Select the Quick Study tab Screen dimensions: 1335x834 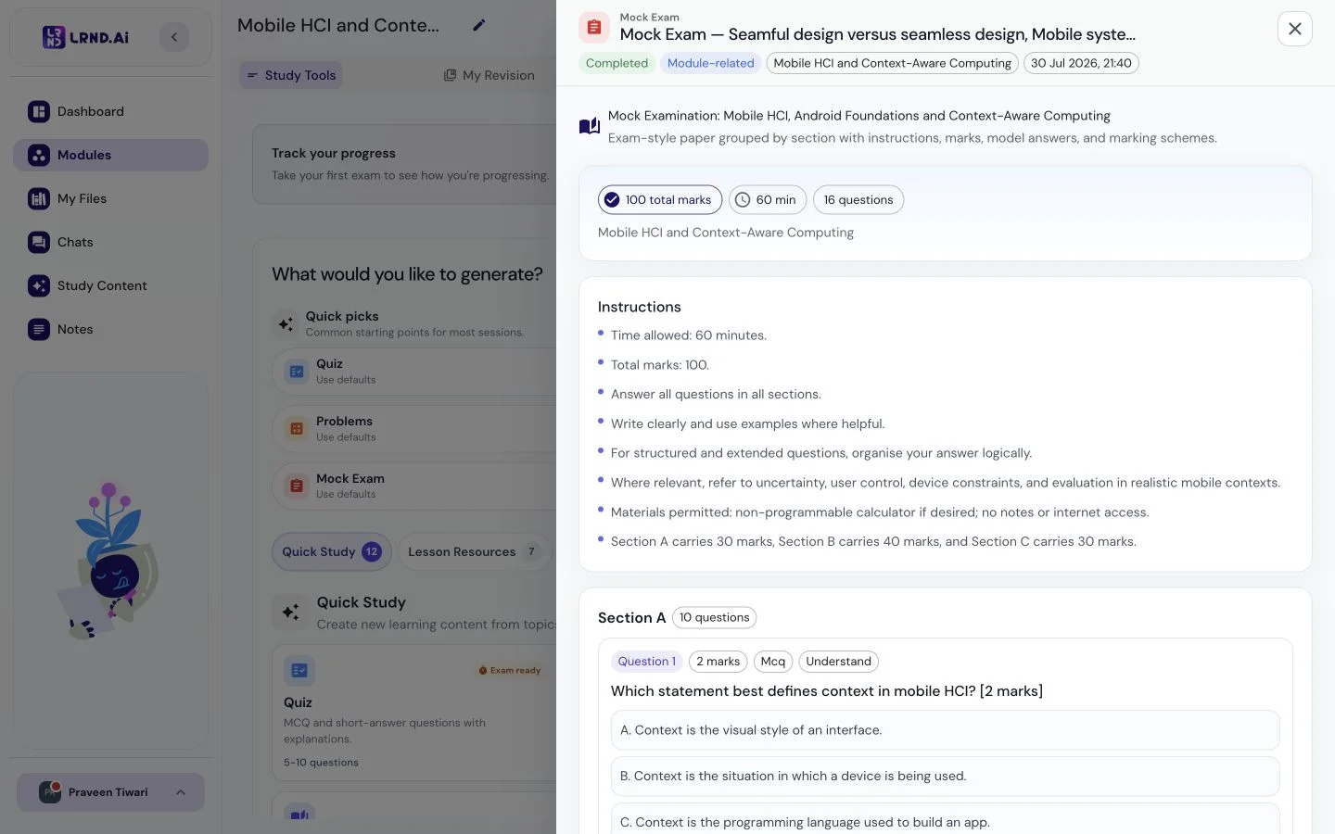click(x=332, y=552)
